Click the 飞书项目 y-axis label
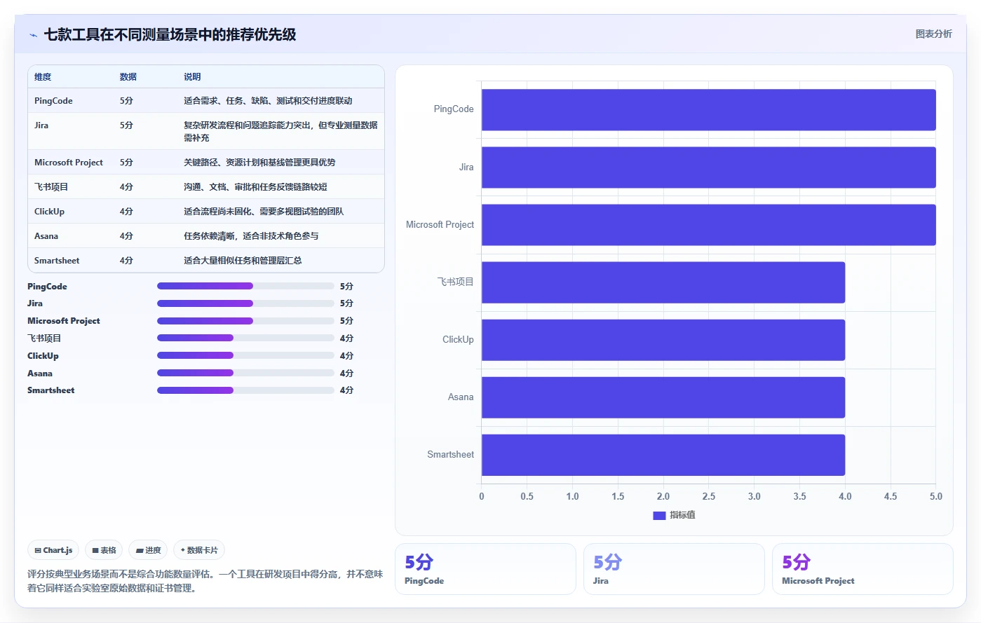The width and height of the screenshot is (981, 623). tap(456, 282)
